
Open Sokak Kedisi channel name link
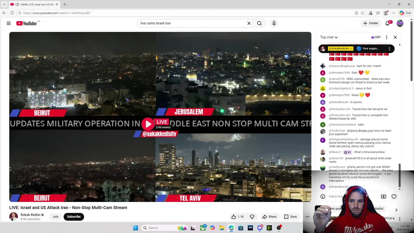(x=30, y=215)
